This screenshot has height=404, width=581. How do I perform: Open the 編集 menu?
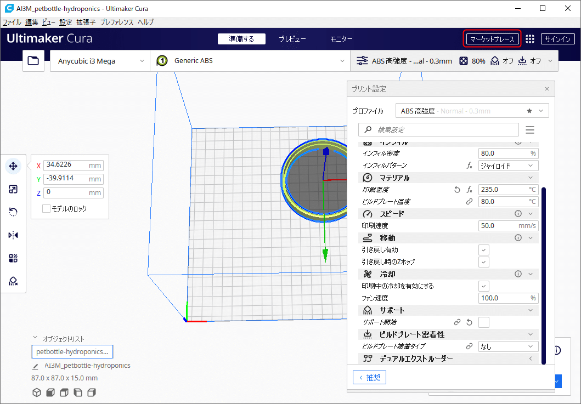(31, 22)
